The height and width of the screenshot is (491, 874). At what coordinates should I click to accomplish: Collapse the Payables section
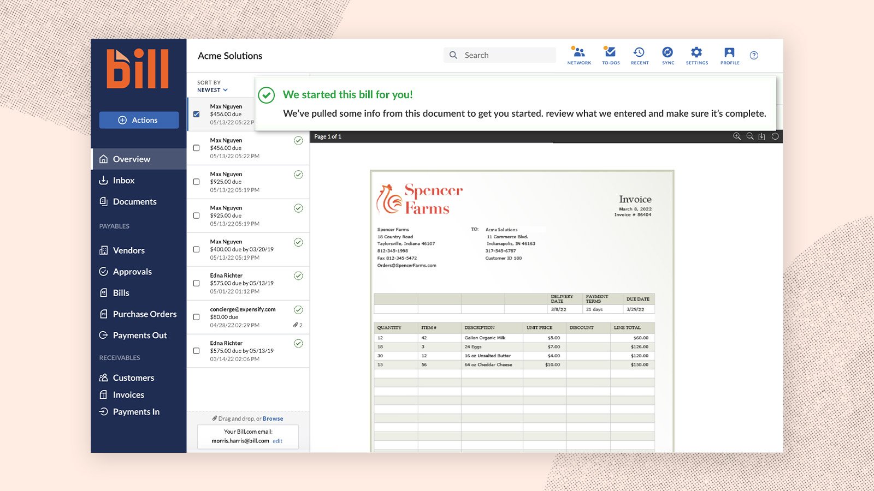[x=114, y=226]
